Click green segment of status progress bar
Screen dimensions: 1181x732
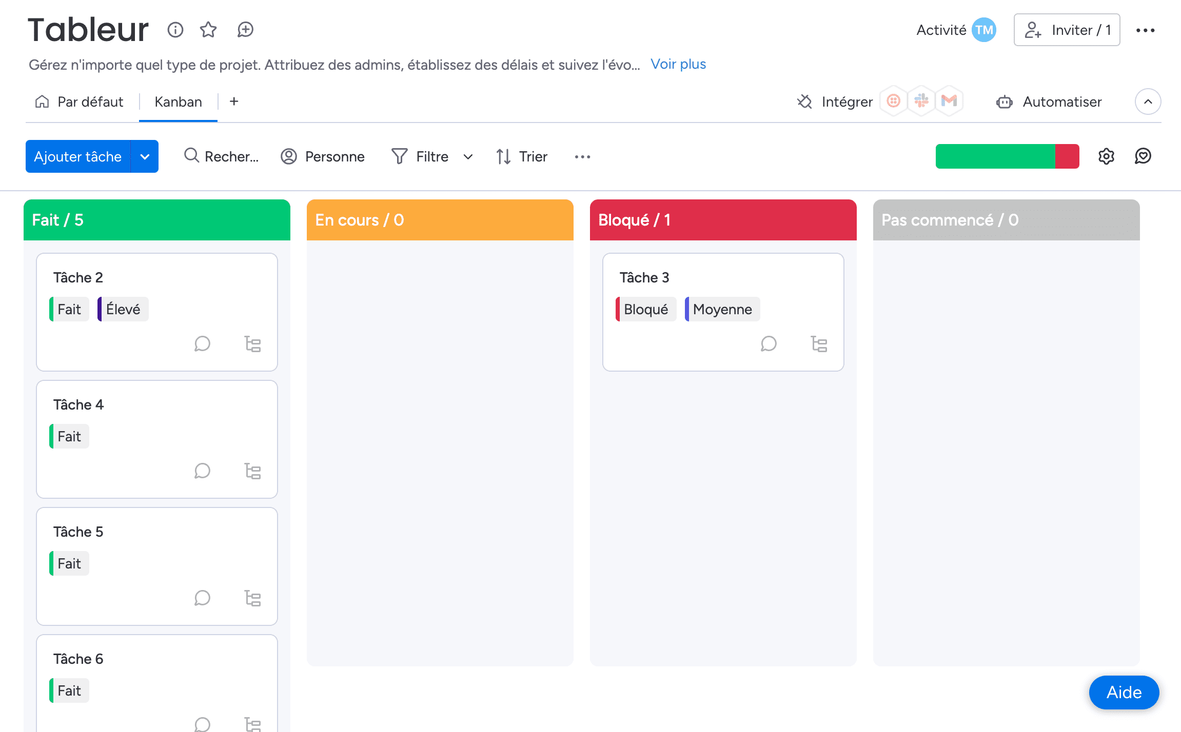pyautogui.click(x=995, y=156)
